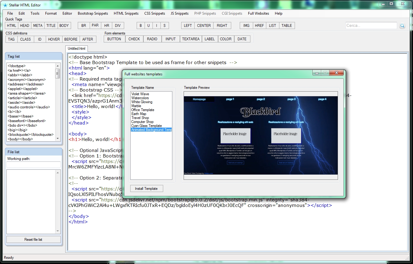Open the Bootstrap Snippets menu
The image size is (413, 264).
click(x=93, y=13)
